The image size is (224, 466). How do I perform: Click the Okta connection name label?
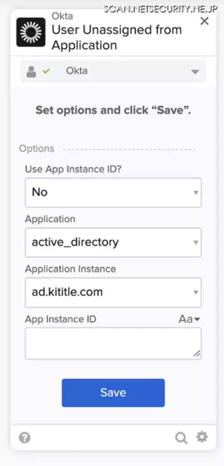pyautogui.click(x=77, y=71)
